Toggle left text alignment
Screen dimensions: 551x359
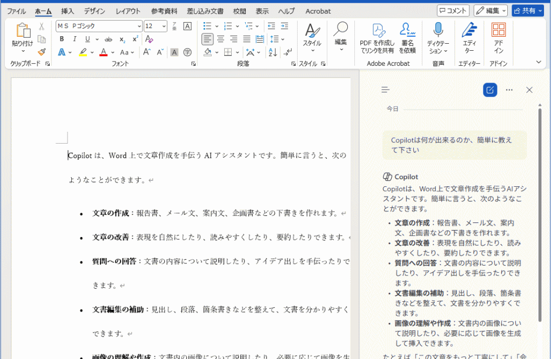[207, 39]
